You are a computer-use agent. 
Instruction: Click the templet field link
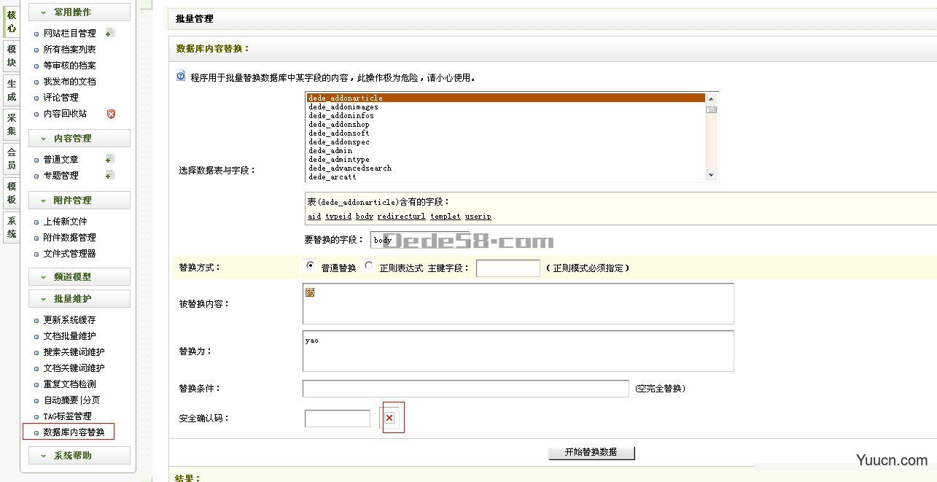[x=446, y=217]
